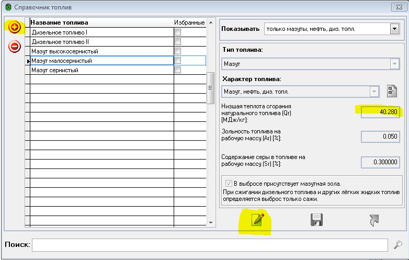Click the icon beside Характер топлива dropdown
This screenshot has width=409, height=260.
(392, 91)
